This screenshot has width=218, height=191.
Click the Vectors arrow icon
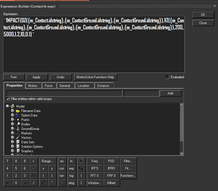click(x=18, y=137)
